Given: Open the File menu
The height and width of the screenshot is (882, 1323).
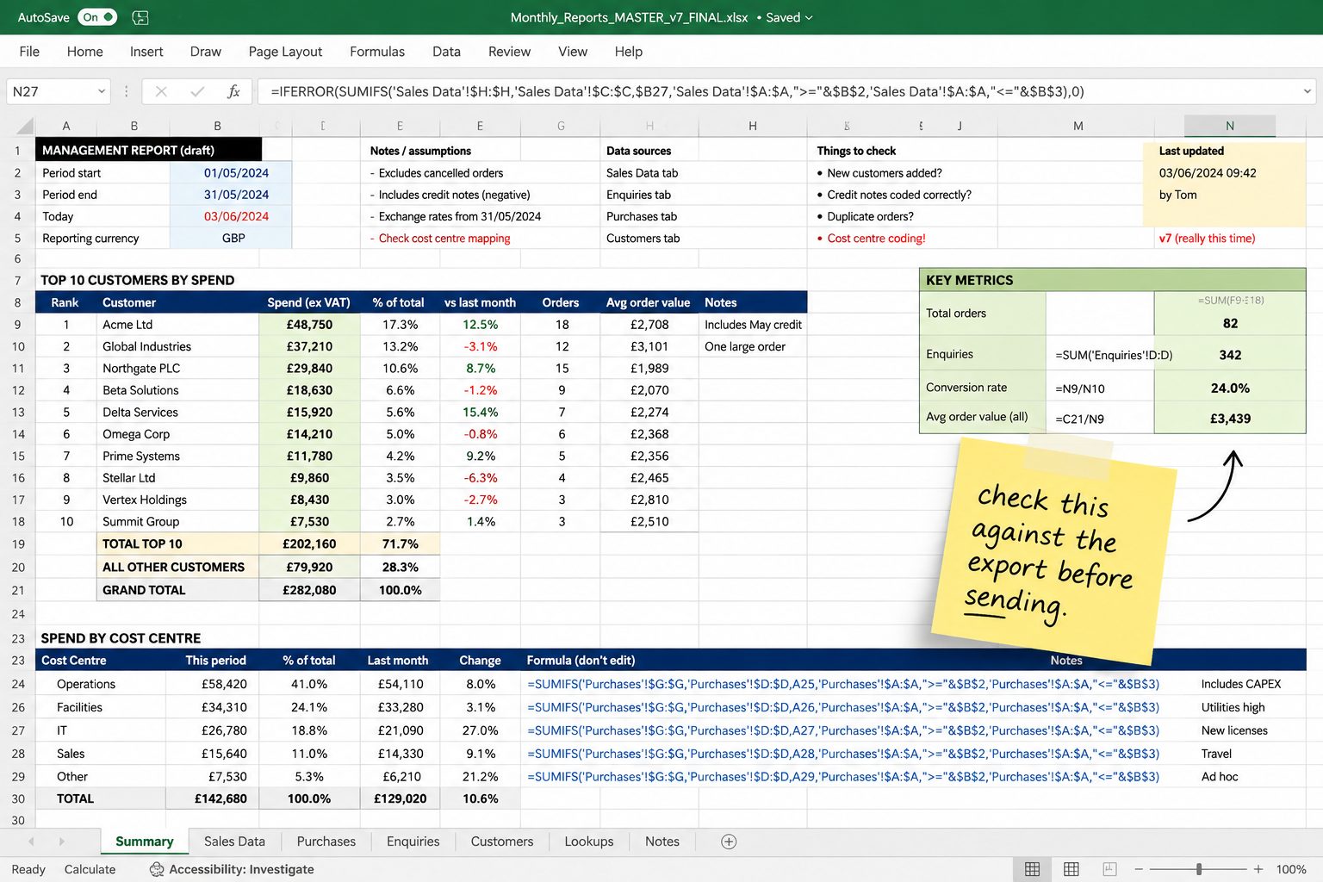Looking at the screenshot, I should tap(29, 52).
